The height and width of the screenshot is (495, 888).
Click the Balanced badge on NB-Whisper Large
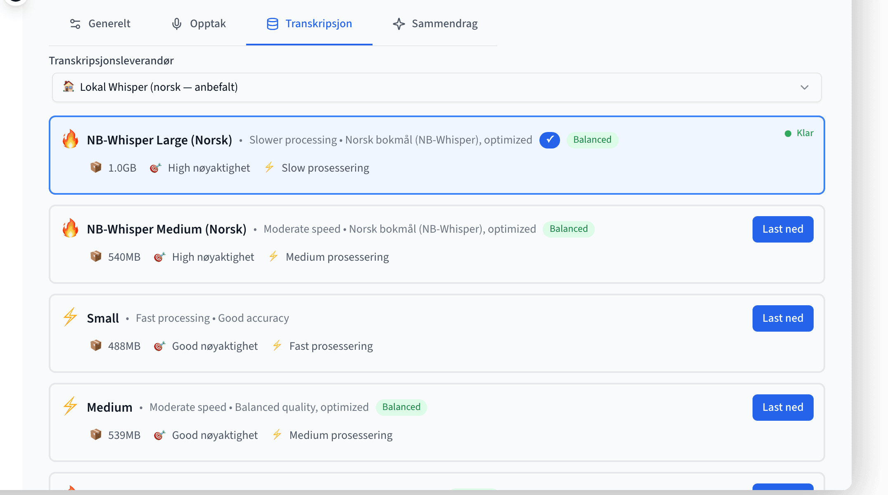pyautogui.click(x=592, y=140)
